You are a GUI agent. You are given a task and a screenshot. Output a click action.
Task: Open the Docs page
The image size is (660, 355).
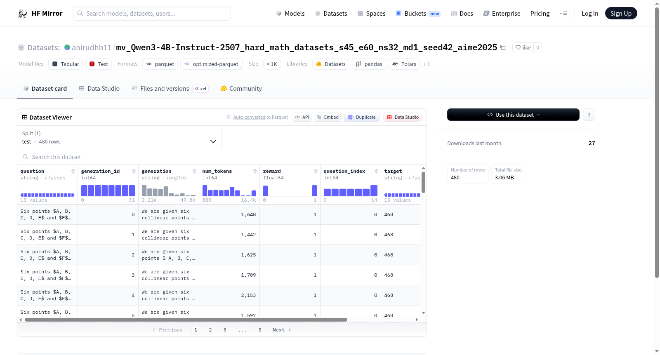coord(462,14)
